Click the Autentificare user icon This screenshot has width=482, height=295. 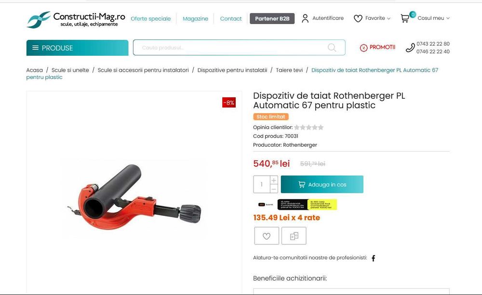305,18
